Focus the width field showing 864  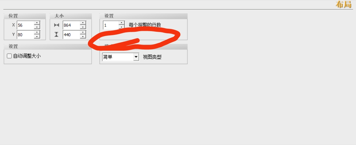[71, 25]
